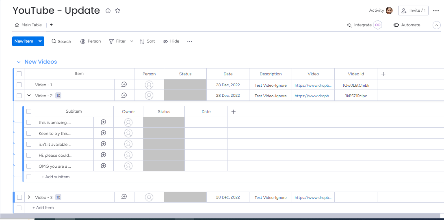Assign owner to 'isn't it available' subitem
The image size is (444, 220).
pos(128,144)
